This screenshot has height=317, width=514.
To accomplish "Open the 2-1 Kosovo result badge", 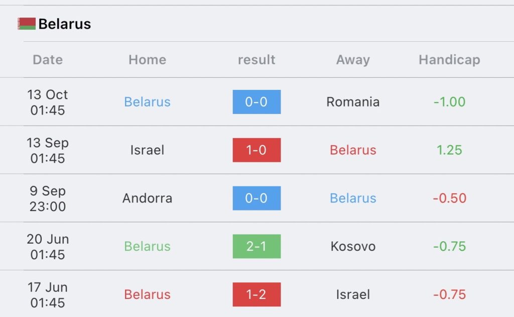I will coord(256,246).
